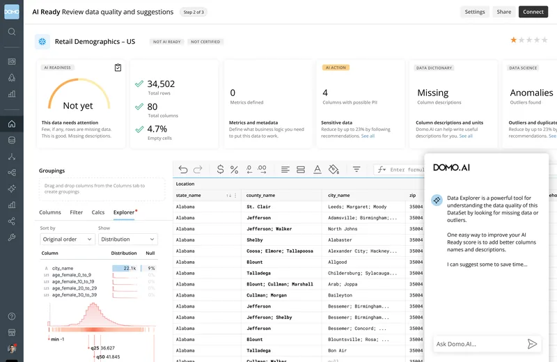Select age_female_10_to_19 in column list

coord(100,282)
